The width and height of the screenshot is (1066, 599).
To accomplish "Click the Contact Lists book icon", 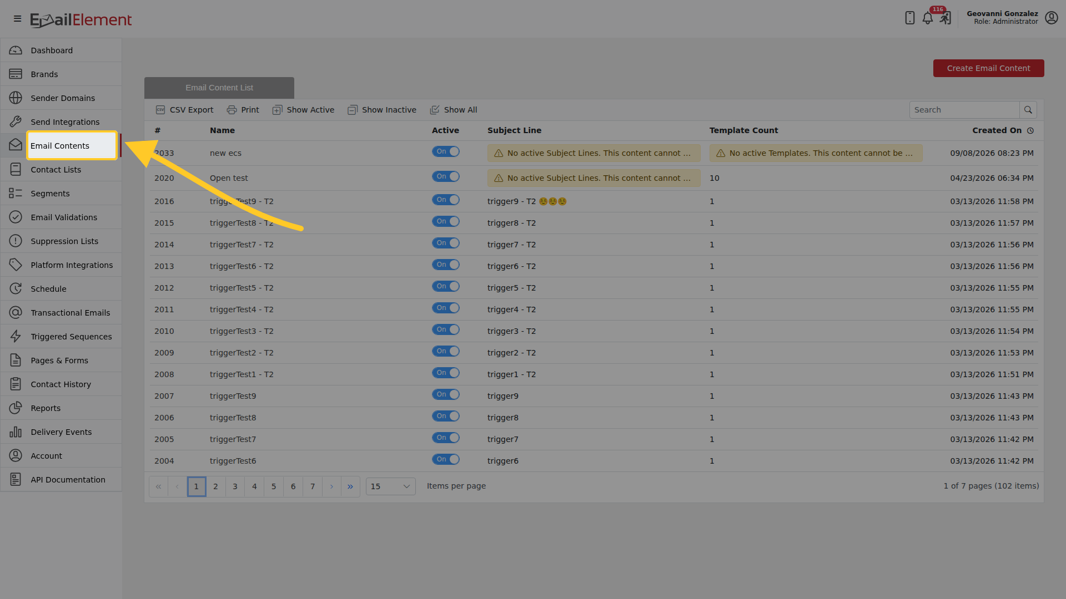I will [x=16, y=170].
